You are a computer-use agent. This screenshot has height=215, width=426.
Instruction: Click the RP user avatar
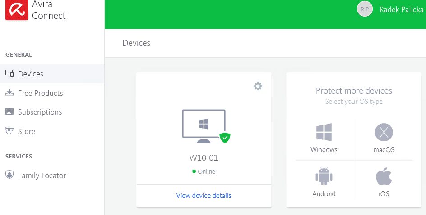click(365, 9)
